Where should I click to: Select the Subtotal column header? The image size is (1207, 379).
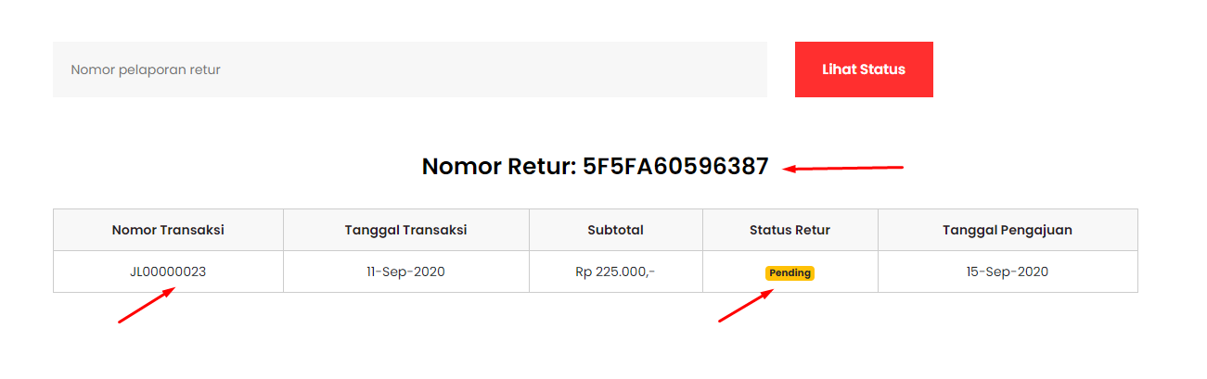click(x=615, y=230)
